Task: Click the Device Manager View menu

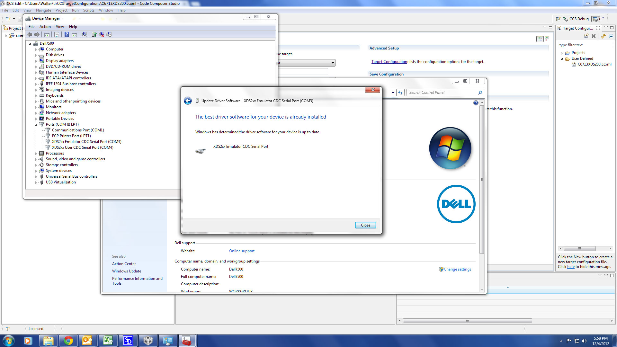Action: click(x=59, y=26)
